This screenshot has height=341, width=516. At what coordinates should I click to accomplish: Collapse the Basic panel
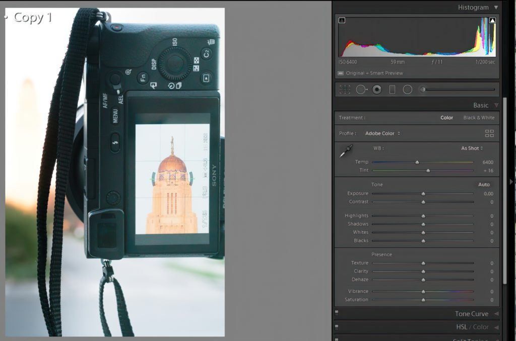tap(496, 105)
